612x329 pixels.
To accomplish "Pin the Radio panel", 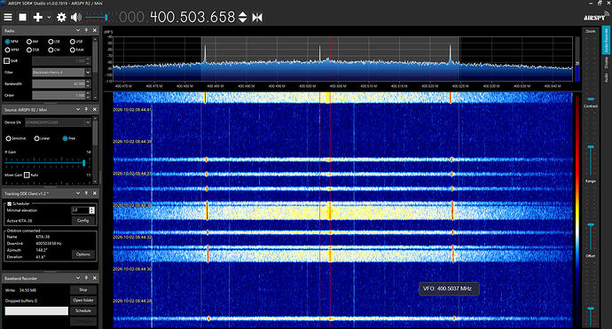I will pyautogui.click(x=86, y=30).
